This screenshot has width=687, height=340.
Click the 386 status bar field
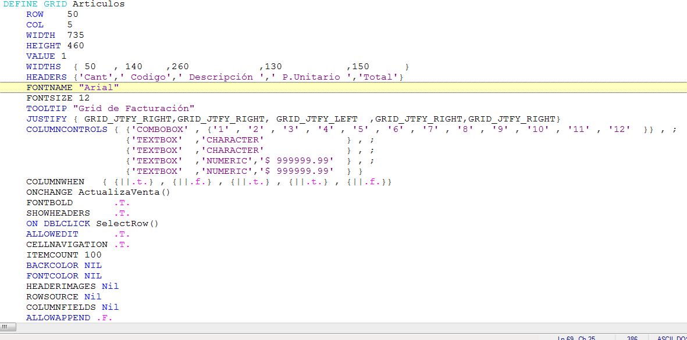pyautogui.click(x=632, y=338)
